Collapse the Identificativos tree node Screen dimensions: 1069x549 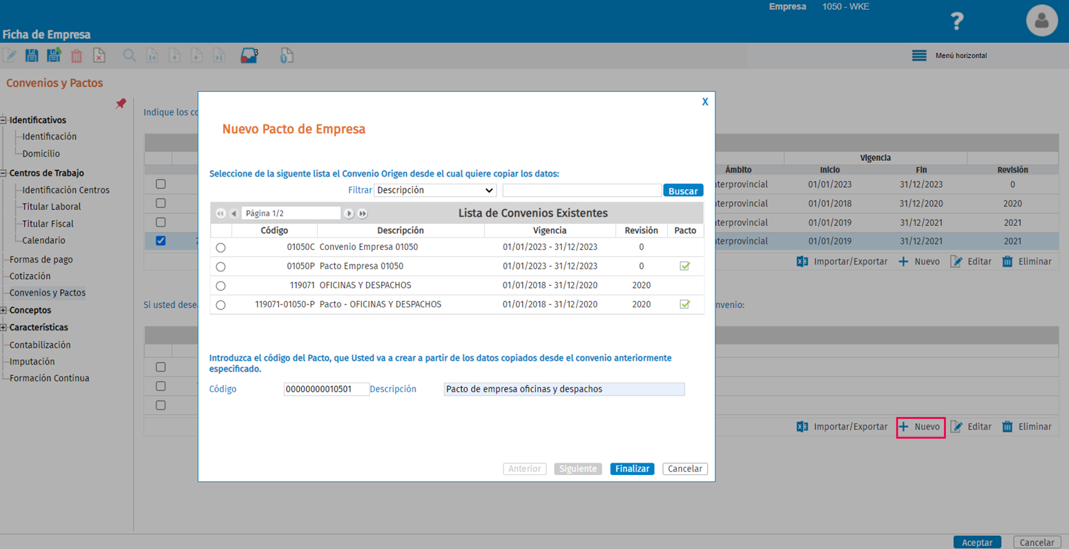[3, 120]
